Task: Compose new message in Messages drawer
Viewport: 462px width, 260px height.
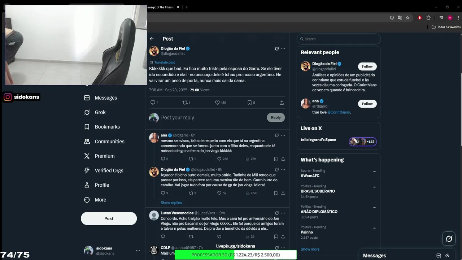Action: [439, 256]
